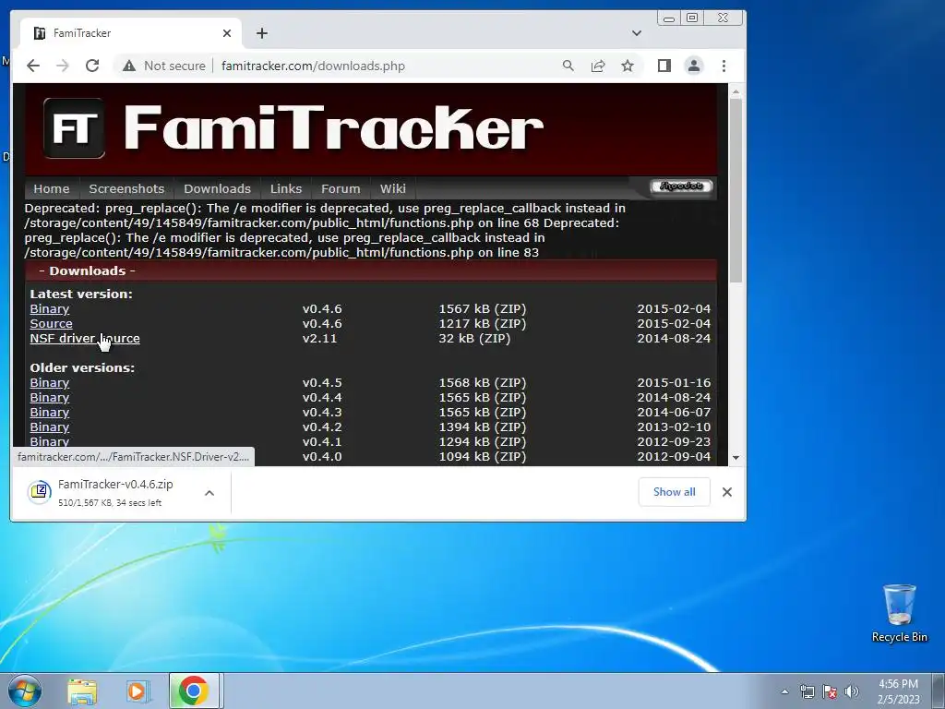Expand the download item options chevron

tap(209, 493)
